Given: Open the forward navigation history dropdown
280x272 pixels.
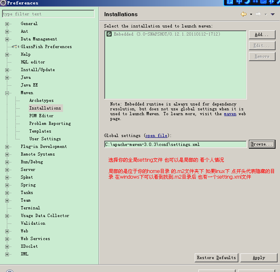Looking at the screenshot, I should pyautogui.click(x=266, y=14).
